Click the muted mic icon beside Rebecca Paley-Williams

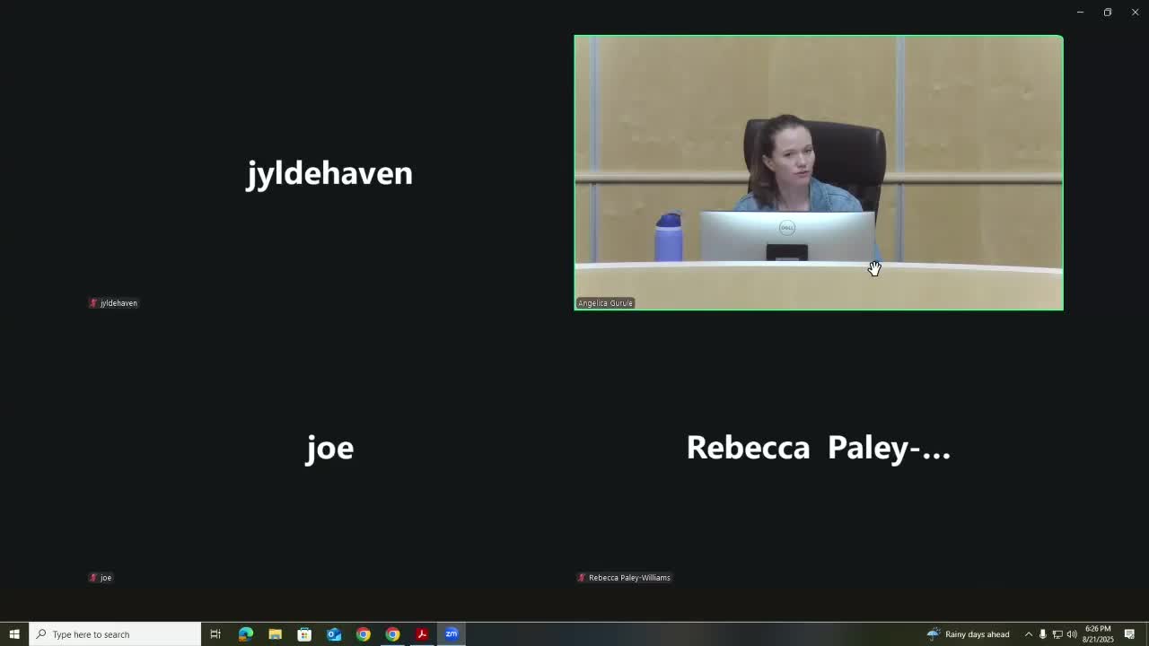point(582,578)
